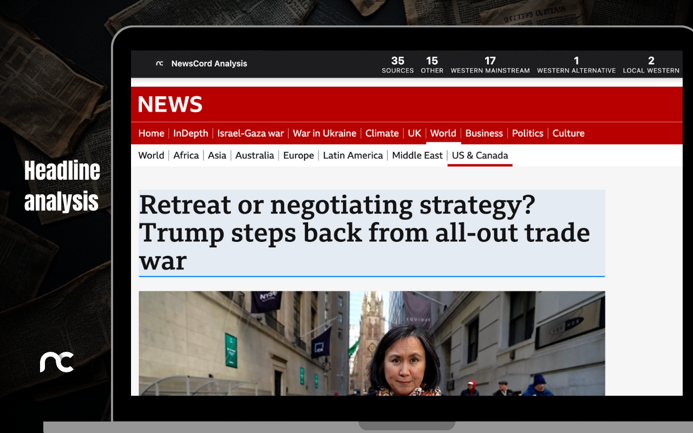This screenshot has width=693, height=433.
Task: Open the Wall Street article photo
Action: [371, 343]
